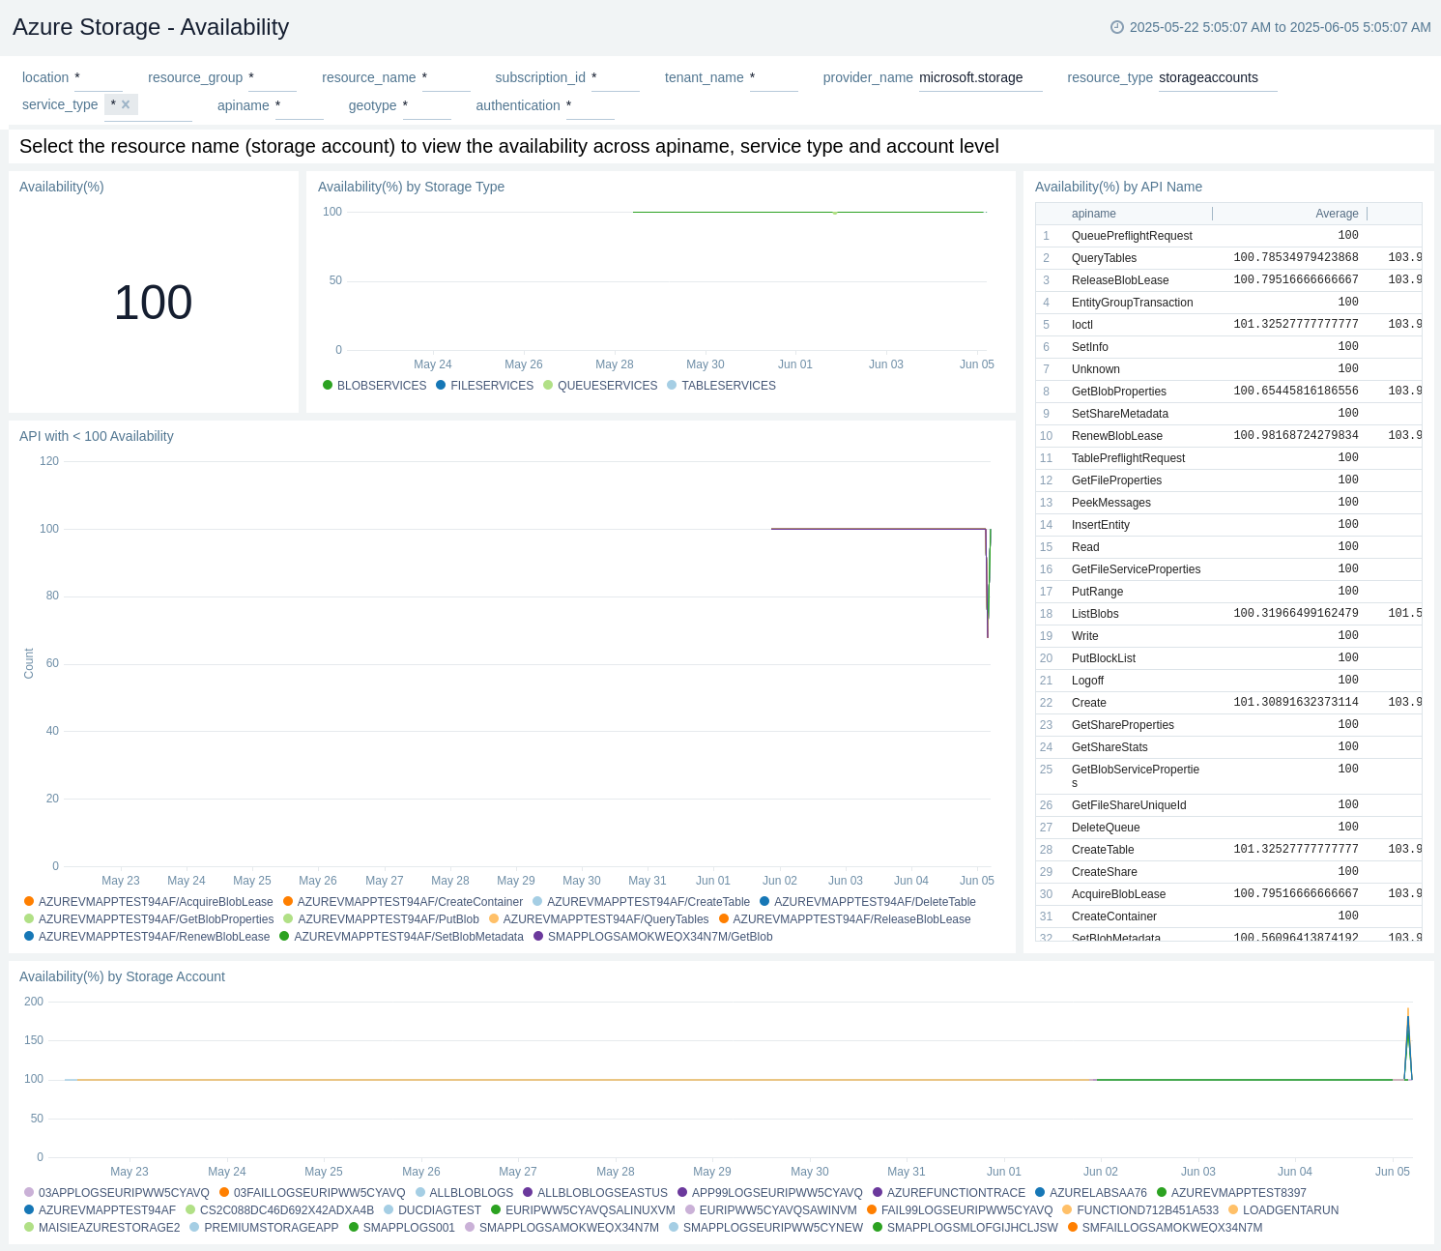Toggle AZUREVMAPPTEST94AF/CreateContainer legend entry
The image size is (1441, 1251).
(x=403, y=902)
